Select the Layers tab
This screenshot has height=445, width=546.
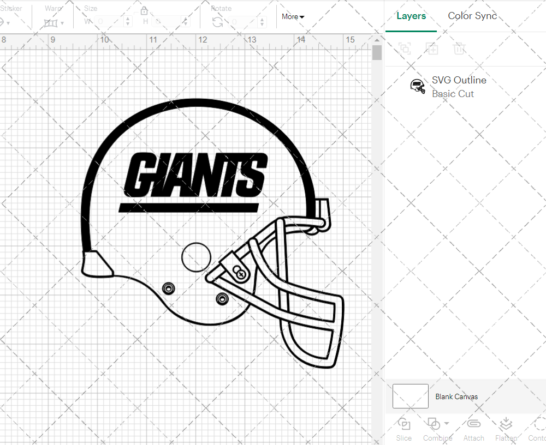click(x=411, y=16)
